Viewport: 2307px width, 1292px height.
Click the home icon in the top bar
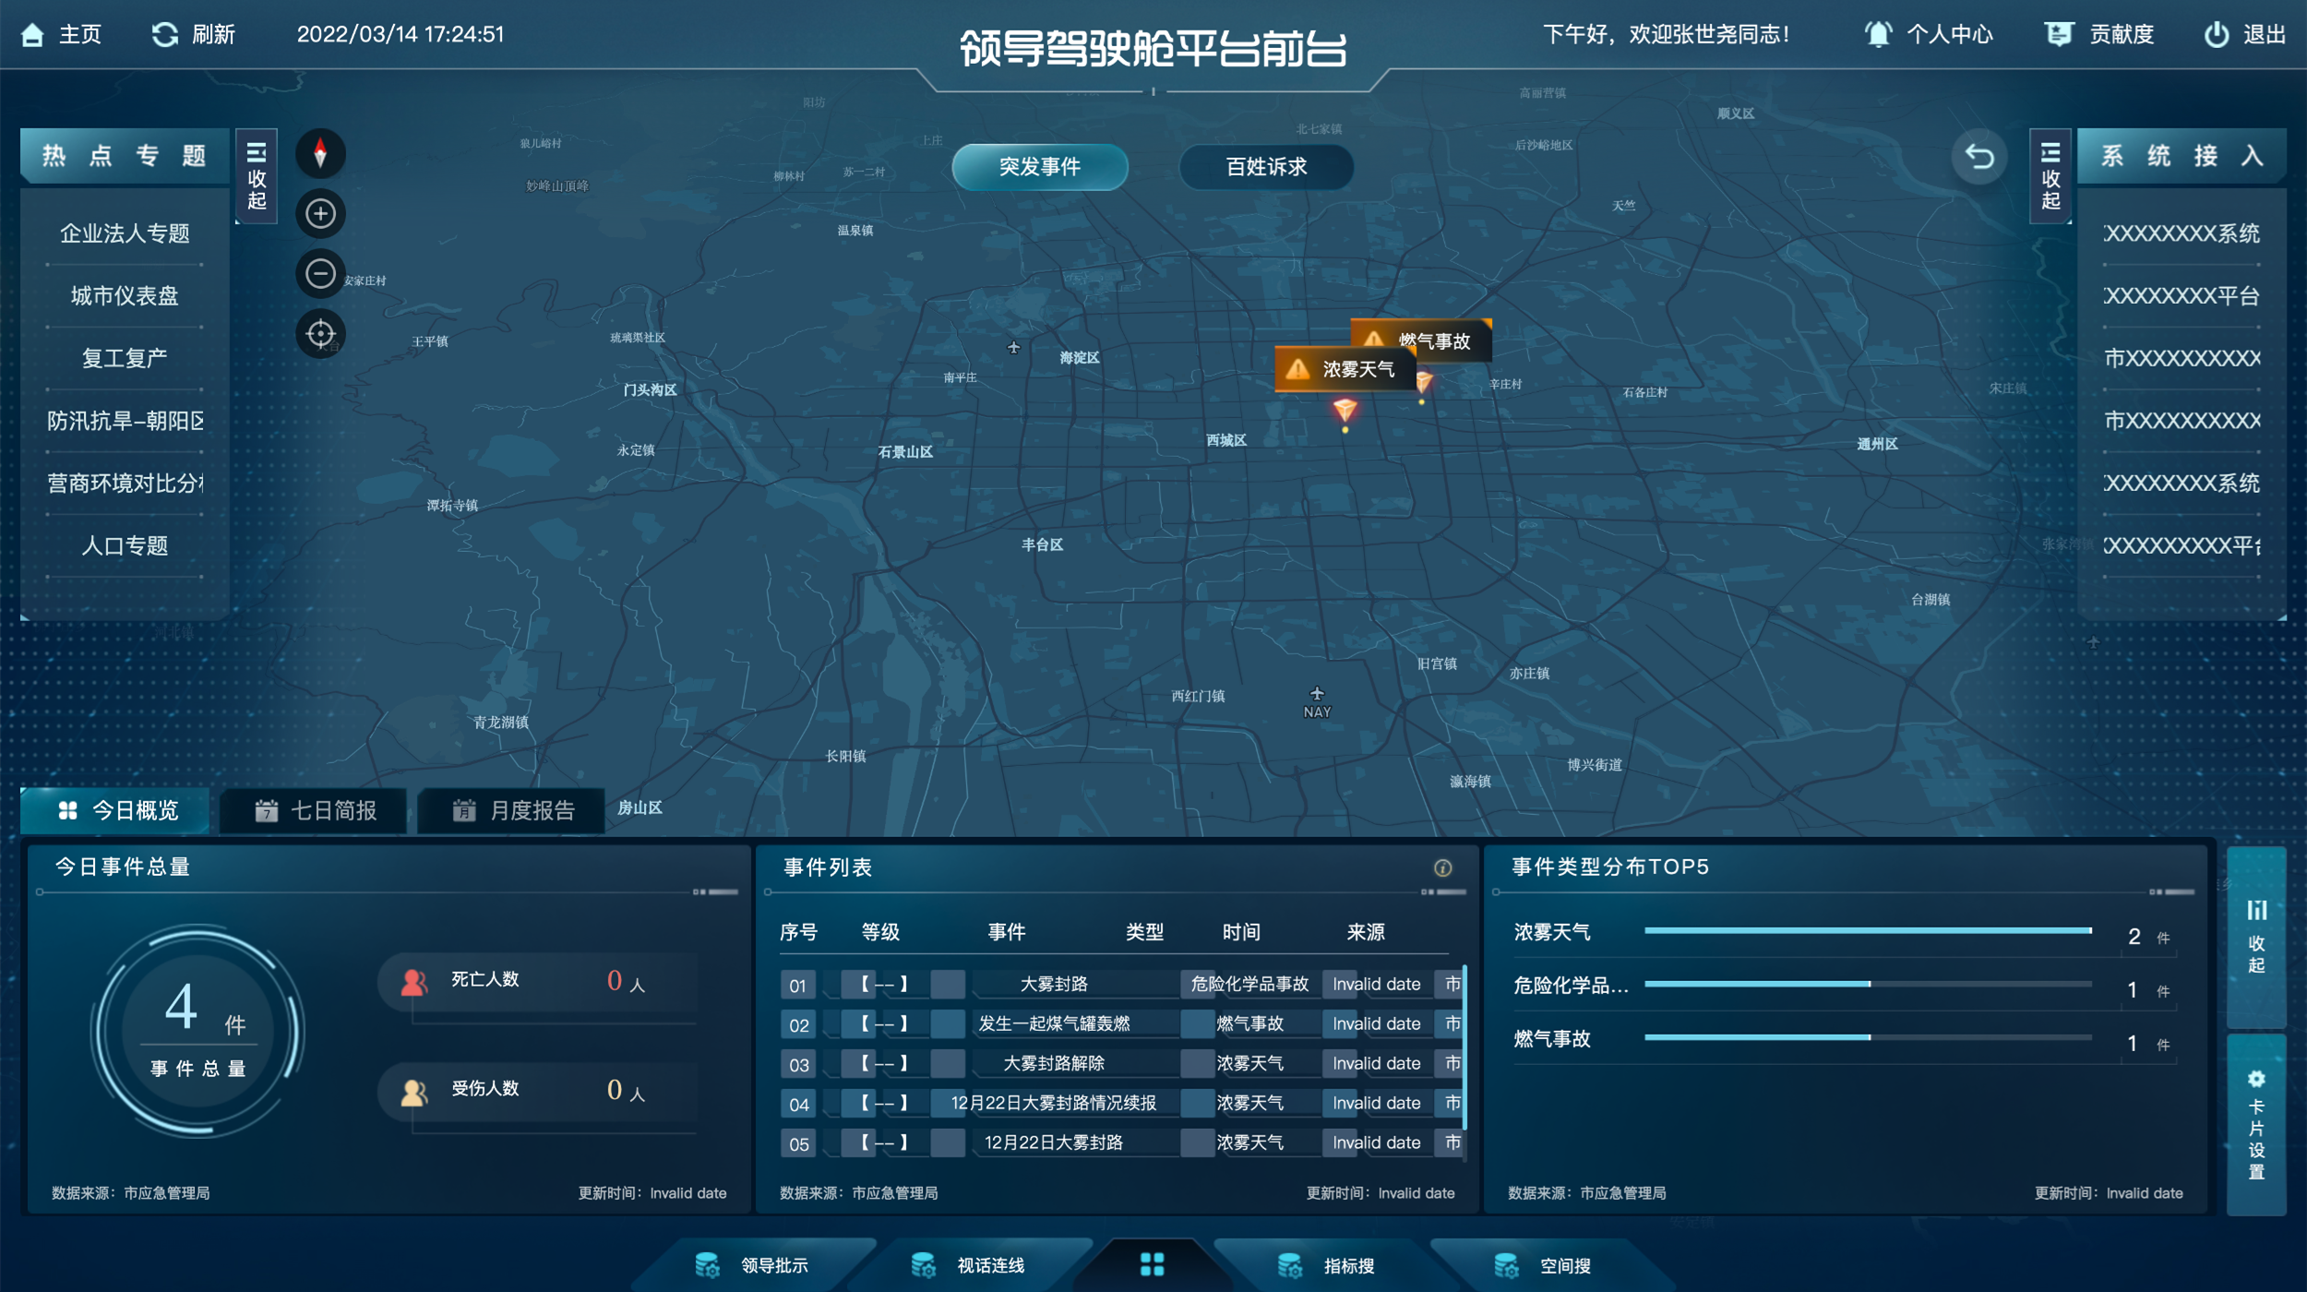pyautogui.click(x=34, y=34)
